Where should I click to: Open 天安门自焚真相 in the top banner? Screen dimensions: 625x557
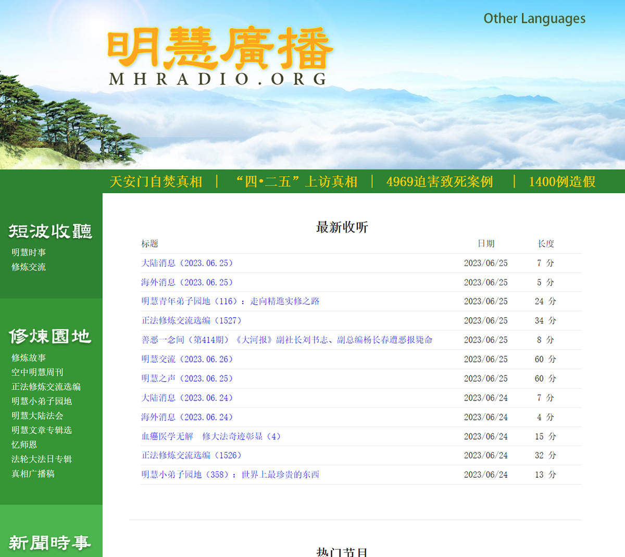tap(156, 182)
